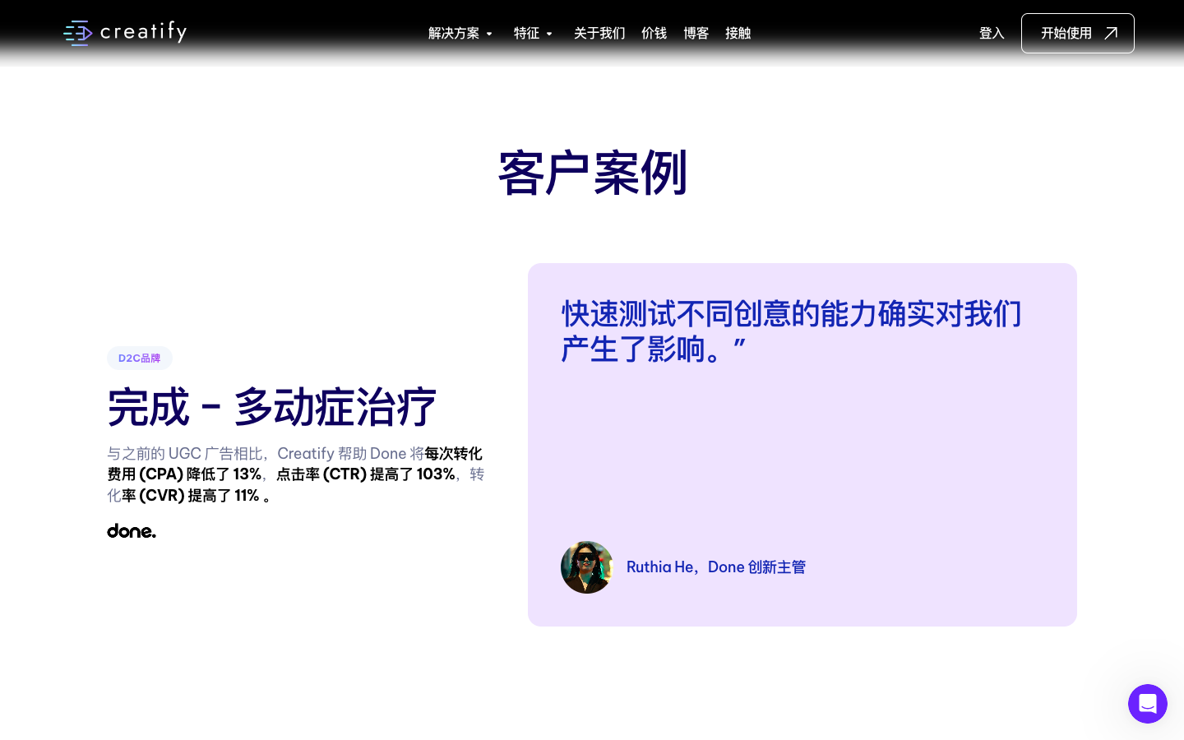The height and width of the screenshot is (740, 1184).
Task: Click the arrow icon inside 开始使用 button
Action: [1111, 33]
